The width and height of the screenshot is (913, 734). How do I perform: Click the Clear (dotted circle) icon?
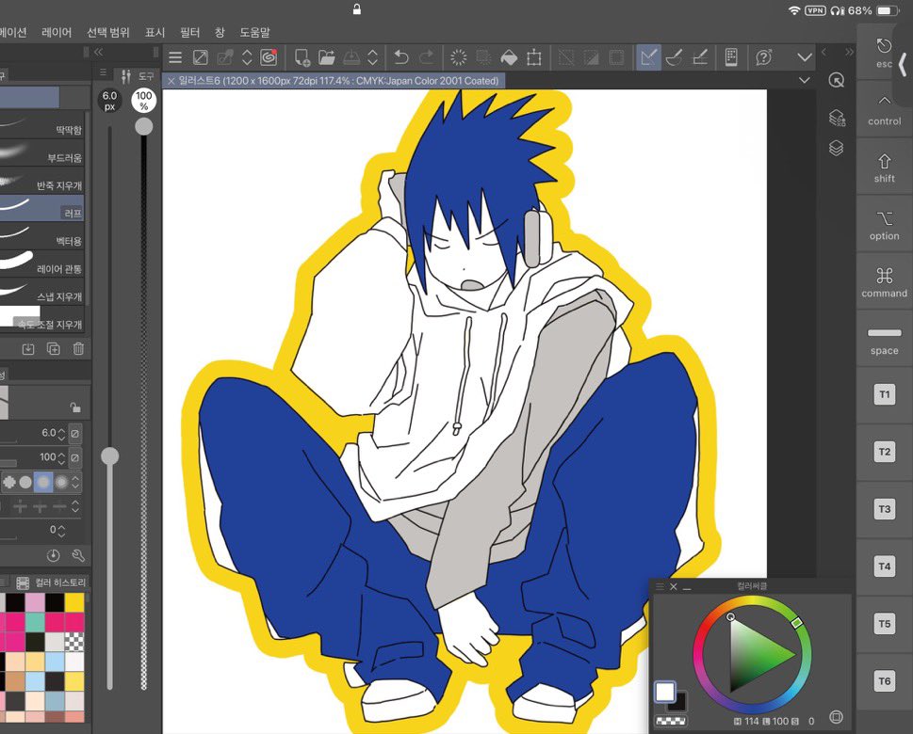[x=459, y=57]
